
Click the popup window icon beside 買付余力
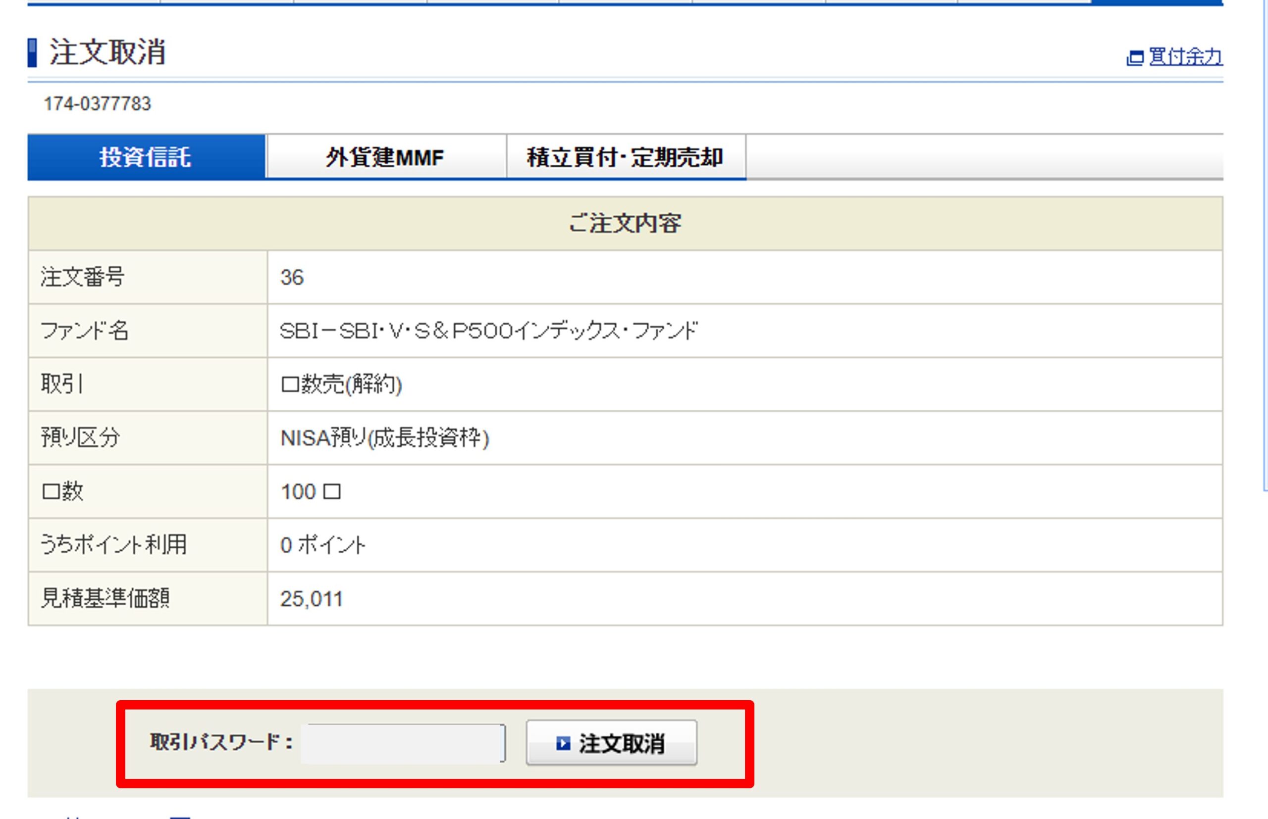pos(1134,57)
